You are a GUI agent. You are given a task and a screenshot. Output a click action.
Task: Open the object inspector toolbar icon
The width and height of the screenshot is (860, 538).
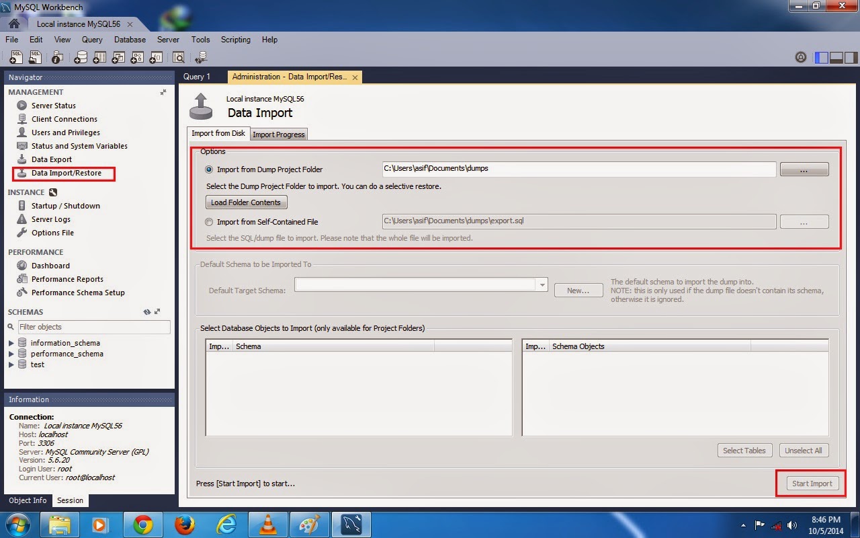coord(58,58)
